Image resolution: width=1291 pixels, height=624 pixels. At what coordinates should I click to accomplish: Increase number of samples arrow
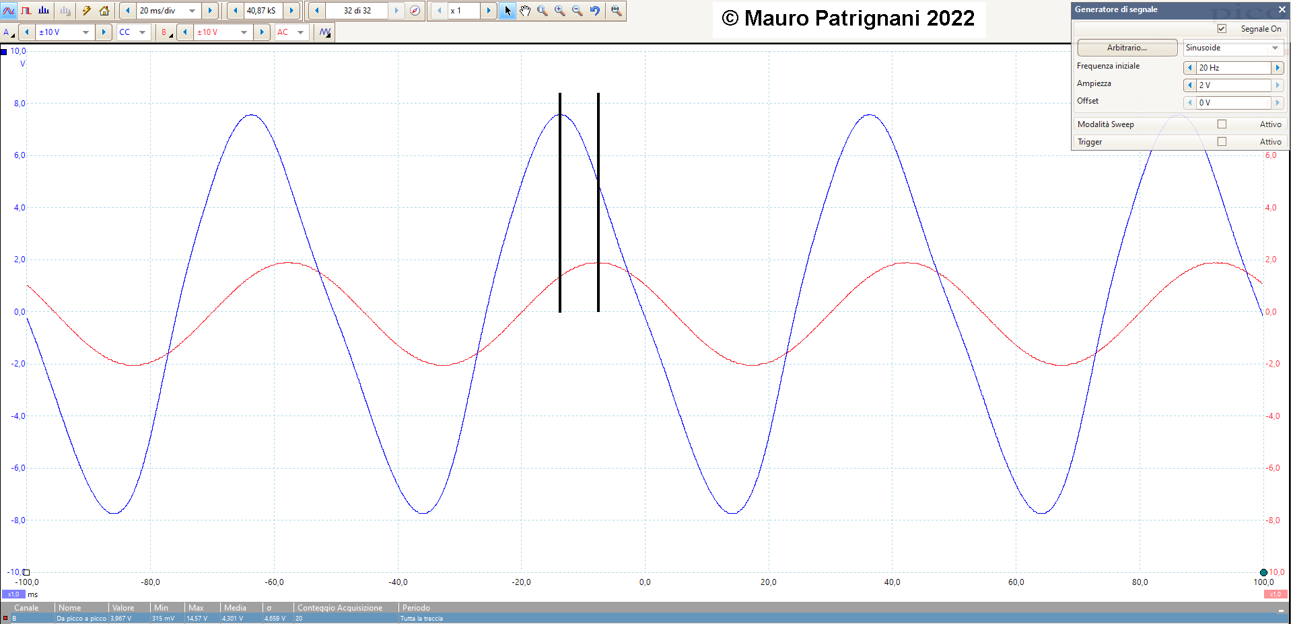[291, 11]
